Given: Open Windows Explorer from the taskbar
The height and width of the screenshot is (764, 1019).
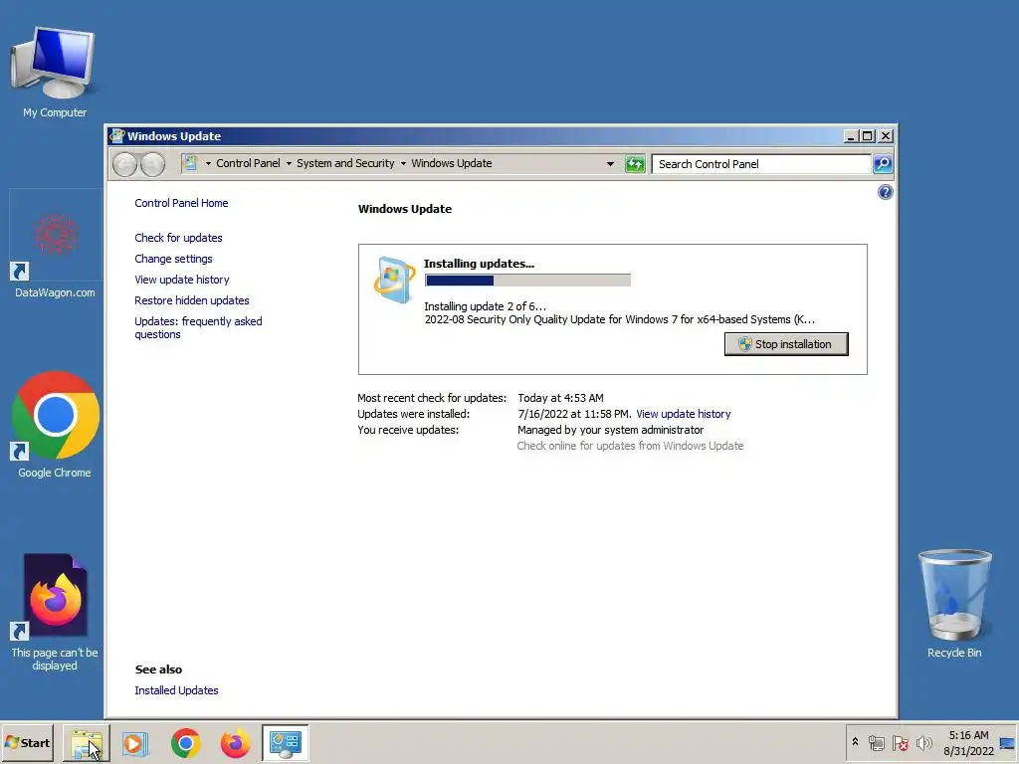Looking at the screenshot, I should (87, 743).
